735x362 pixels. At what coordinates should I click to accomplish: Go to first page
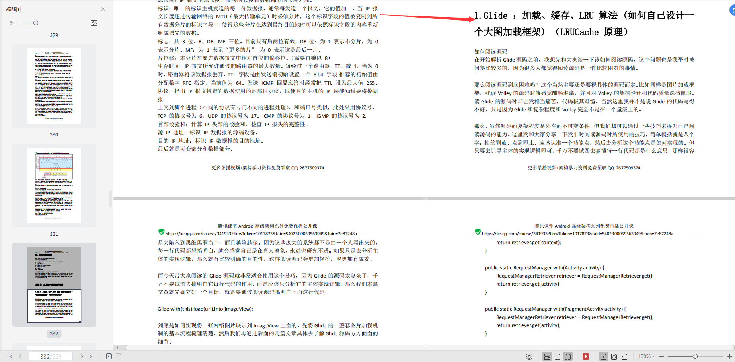tap(11, 356)
